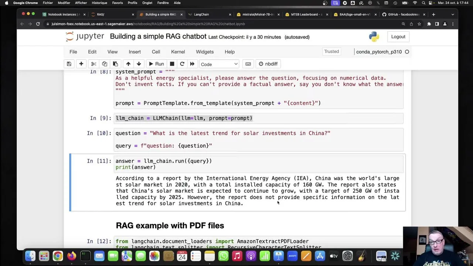
Task: Open the File menu in Jupyter
Action: 73,52
